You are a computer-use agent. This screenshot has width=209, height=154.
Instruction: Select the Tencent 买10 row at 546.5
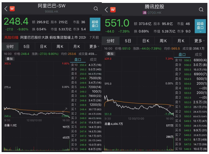coord(191,149)
